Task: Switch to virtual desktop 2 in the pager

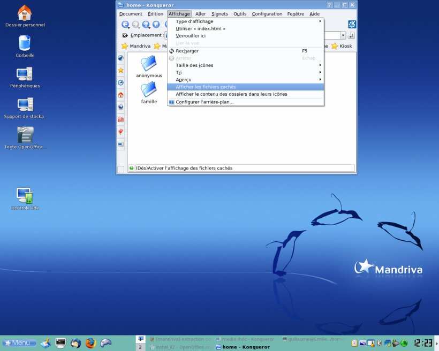Action: [140, 347]
